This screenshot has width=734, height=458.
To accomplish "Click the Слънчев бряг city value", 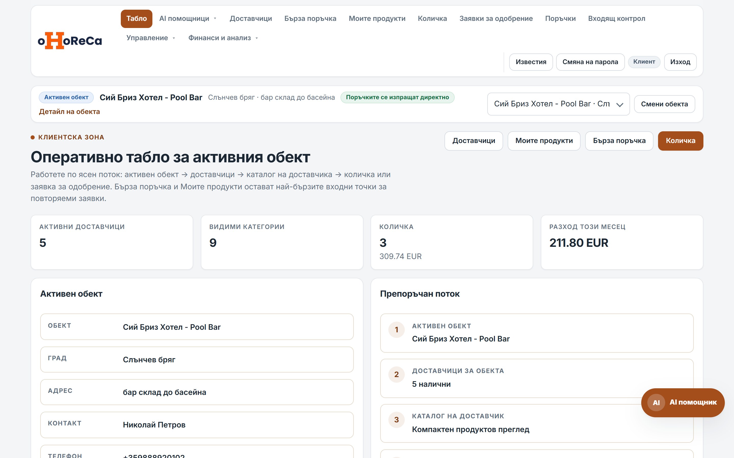I will 149,360.
